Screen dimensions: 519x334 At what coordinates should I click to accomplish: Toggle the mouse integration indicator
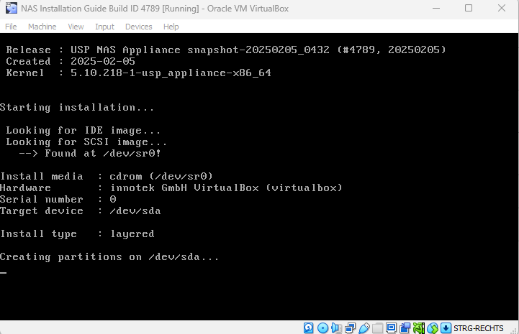coord(432,328)
